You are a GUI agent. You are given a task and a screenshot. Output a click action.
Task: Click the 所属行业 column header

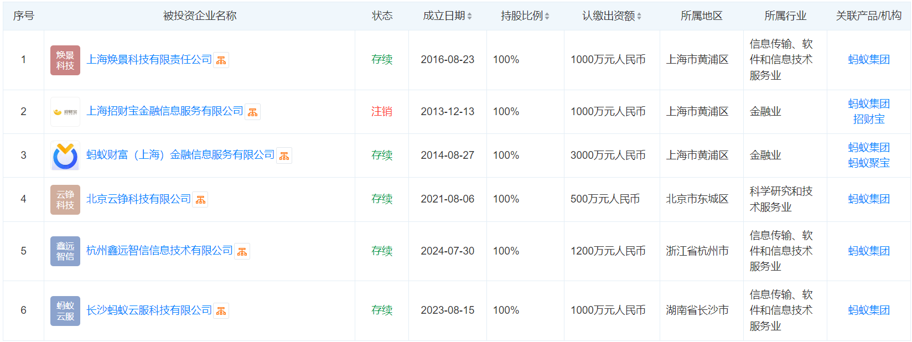785,16
